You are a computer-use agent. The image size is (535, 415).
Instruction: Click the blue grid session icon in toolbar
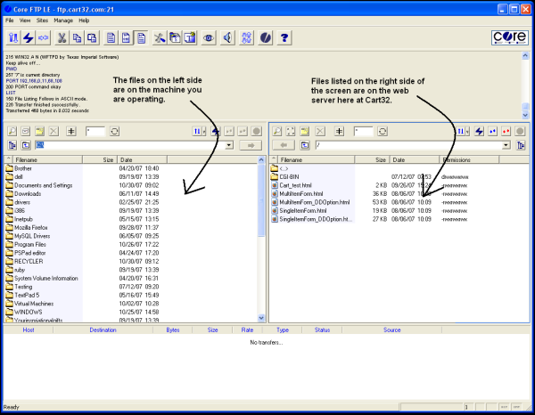tap(246, 37)
